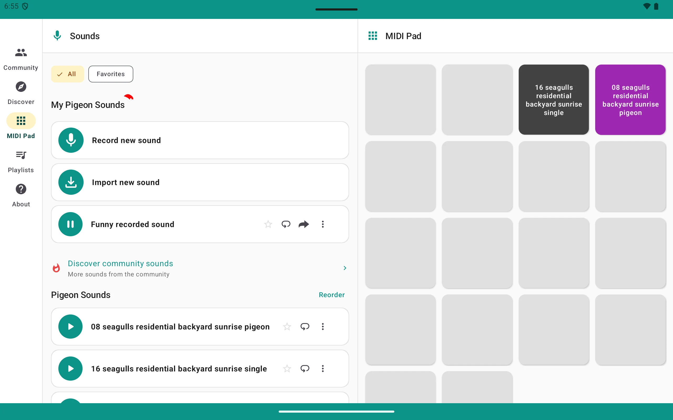
Task: Tap the Wi-Fi icon in status bar
Action: tap(647, 6)
